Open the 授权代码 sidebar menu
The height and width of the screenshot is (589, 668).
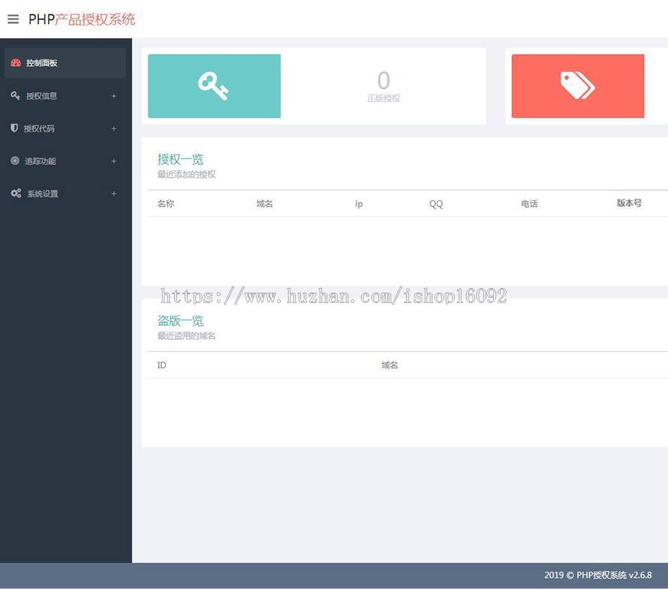pos(65,128)
